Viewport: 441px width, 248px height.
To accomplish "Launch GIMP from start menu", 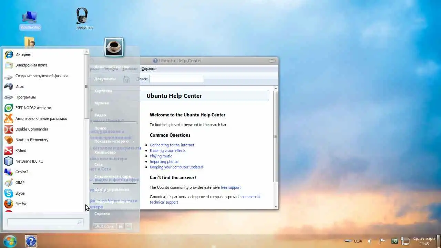I will 44,183.
